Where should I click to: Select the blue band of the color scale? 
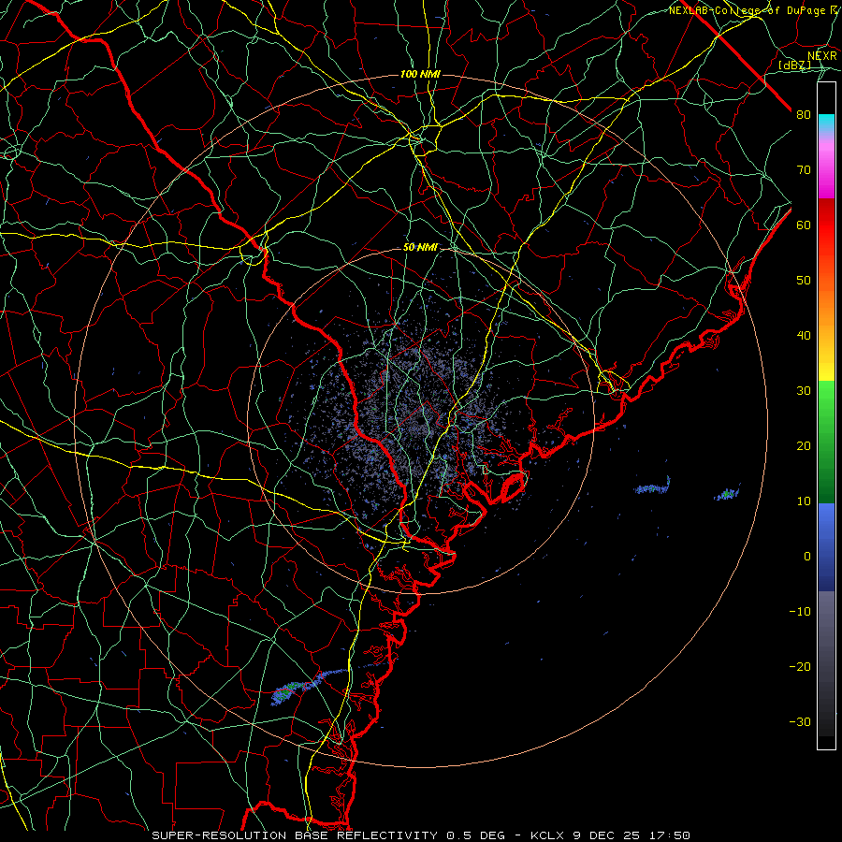click(x=826, y=547)
